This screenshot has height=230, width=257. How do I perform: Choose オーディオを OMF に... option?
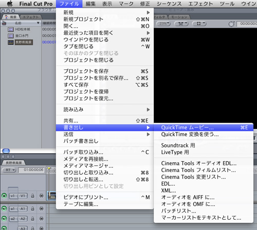204,204
